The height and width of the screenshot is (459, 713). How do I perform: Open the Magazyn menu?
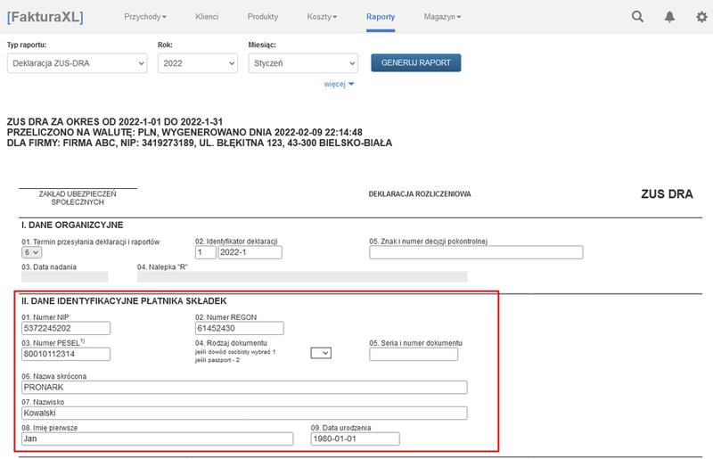pos(442,17)
